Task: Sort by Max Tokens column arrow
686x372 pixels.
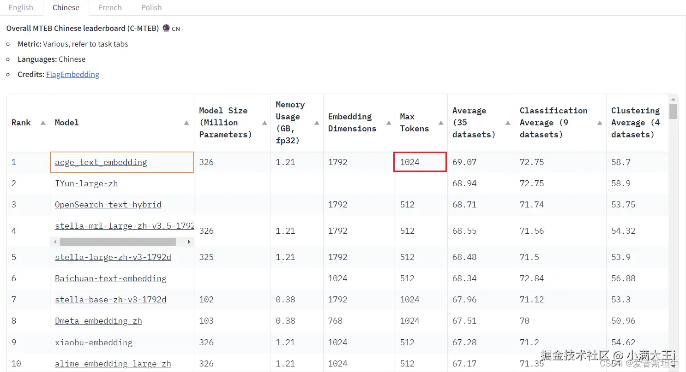Action: click(441, 123)
